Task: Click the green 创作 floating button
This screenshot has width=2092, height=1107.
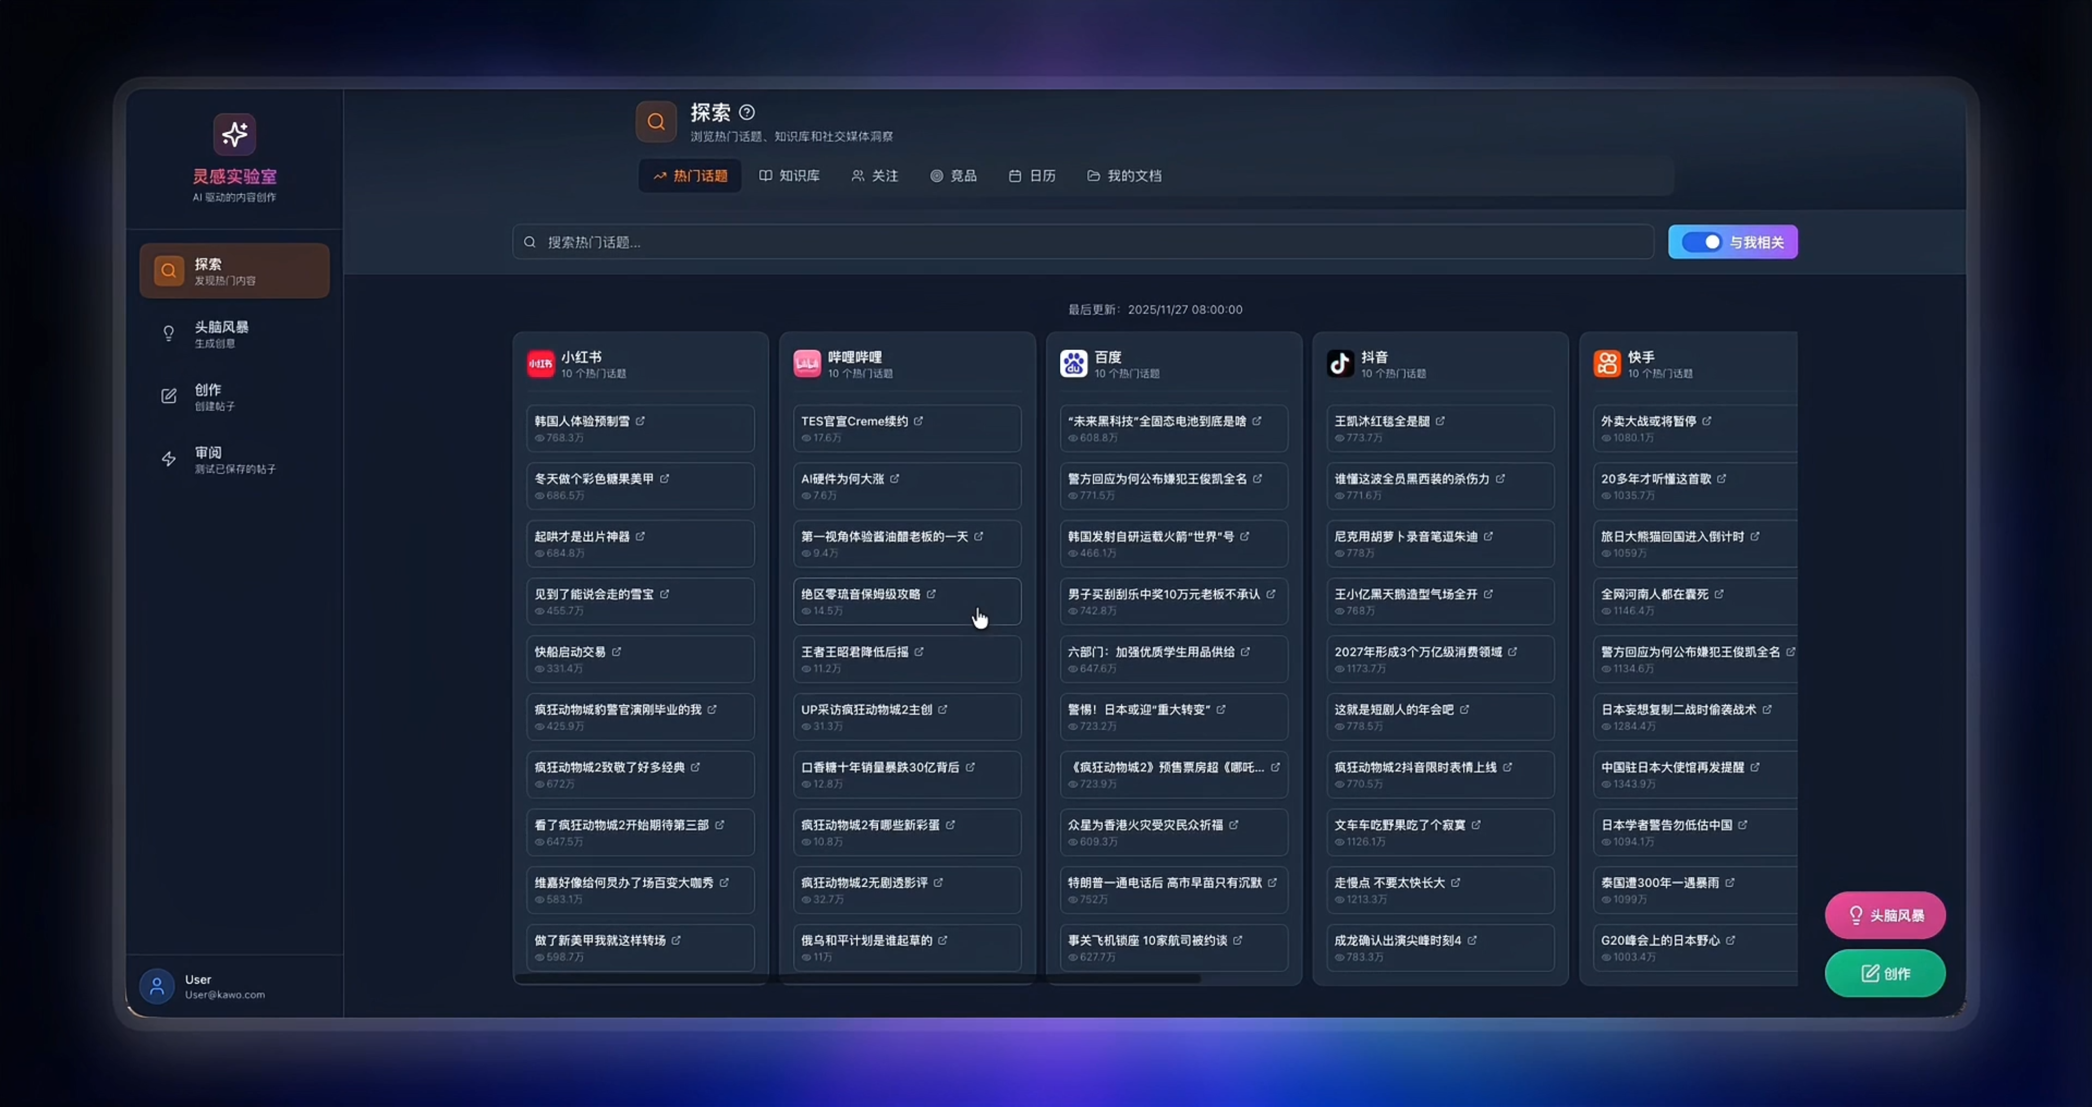Action: click(x=1885, y=973)
